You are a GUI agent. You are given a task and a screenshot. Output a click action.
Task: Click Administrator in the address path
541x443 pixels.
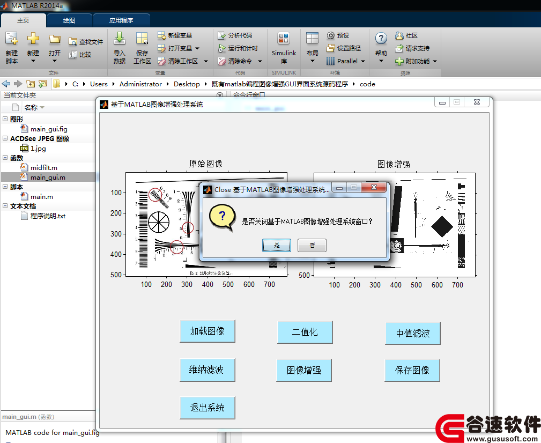point(140,84)
